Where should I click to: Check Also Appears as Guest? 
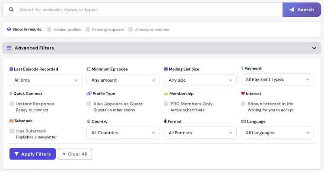(89, 104)
